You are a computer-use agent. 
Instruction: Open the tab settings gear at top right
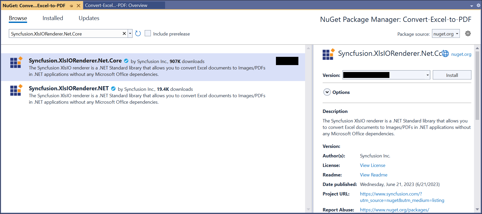pyautogui.click(x=478, y=5)
